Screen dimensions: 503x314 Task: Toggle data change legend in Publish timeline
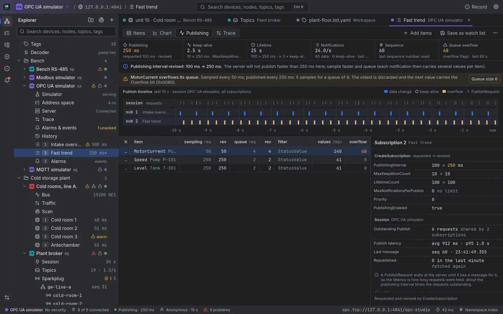[x=398, y=91]
